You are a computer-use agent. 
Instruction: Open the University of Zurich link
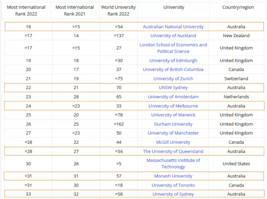(x=173, y=79)
